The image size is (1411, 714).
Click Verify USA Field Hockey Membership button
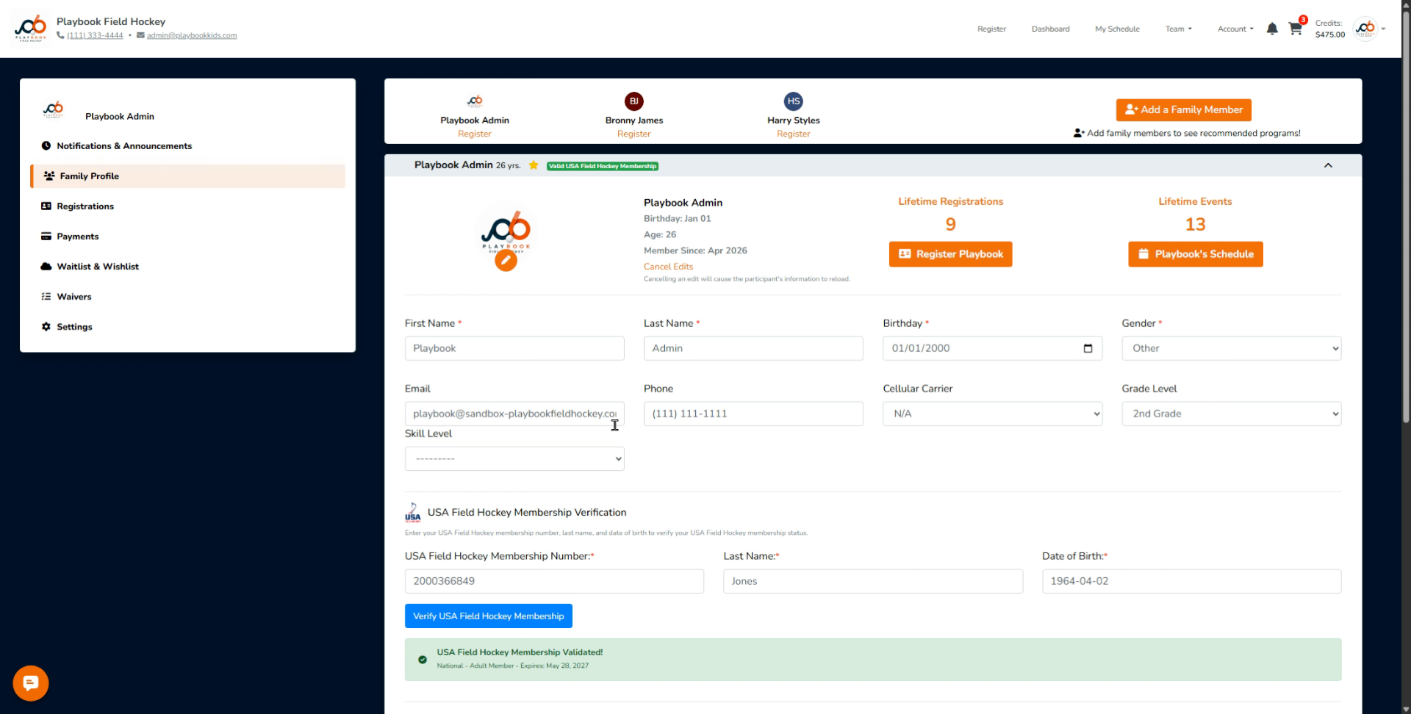tap(489, 616)
